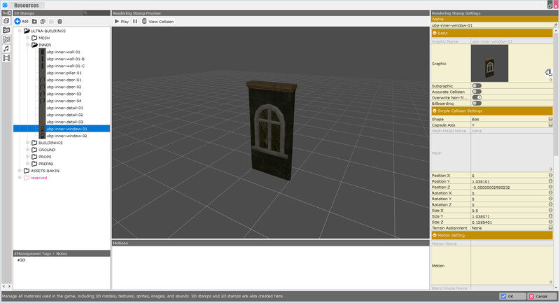Select ubp-inner-door-01 in the tree

coord(64,80)
